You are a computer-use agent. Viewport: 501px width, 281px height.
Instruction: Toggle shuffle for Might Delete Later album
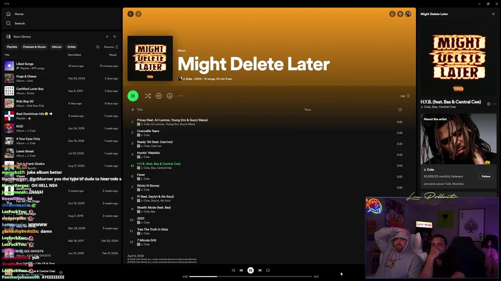click(x=148, y=96)
